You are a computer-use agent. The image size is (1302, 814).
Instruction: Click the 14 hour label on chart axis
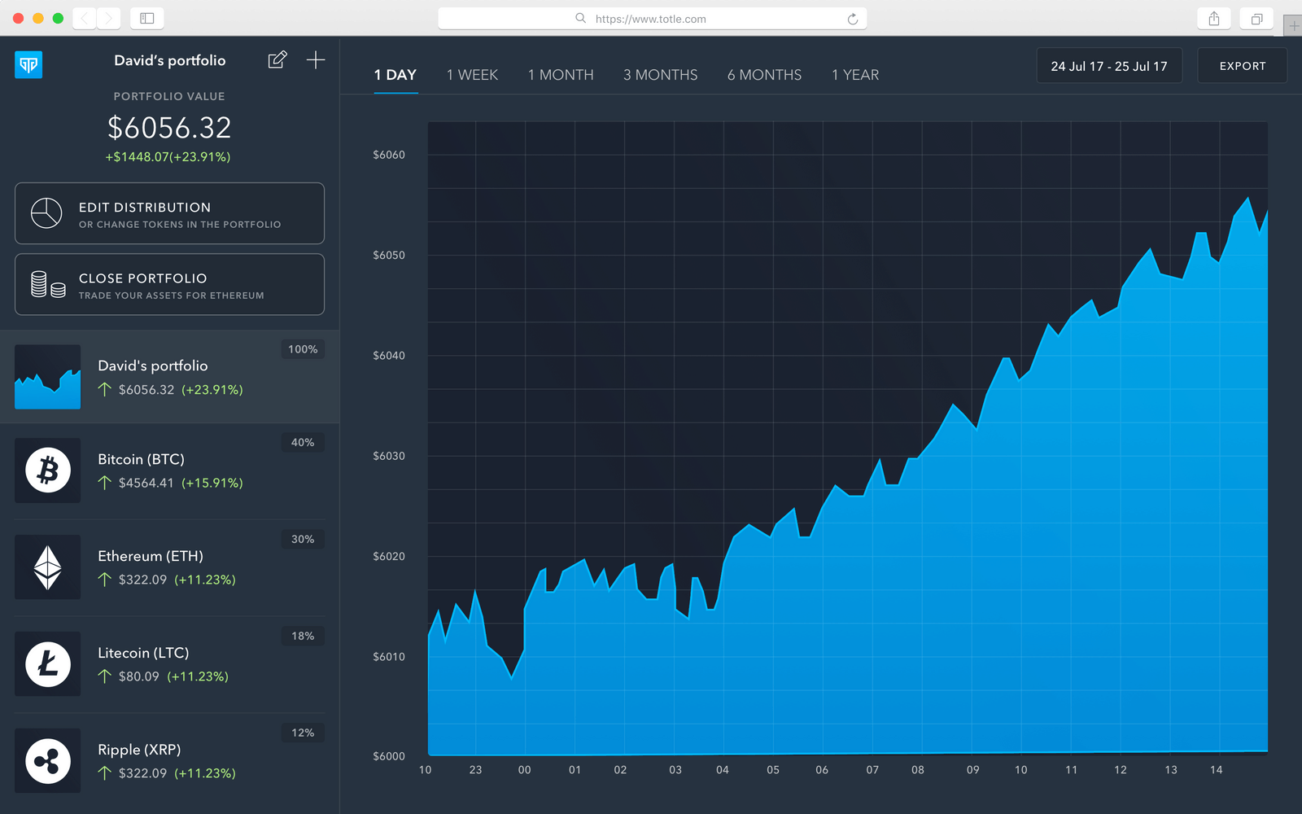pyautogui.click(x=1216, y=770)
